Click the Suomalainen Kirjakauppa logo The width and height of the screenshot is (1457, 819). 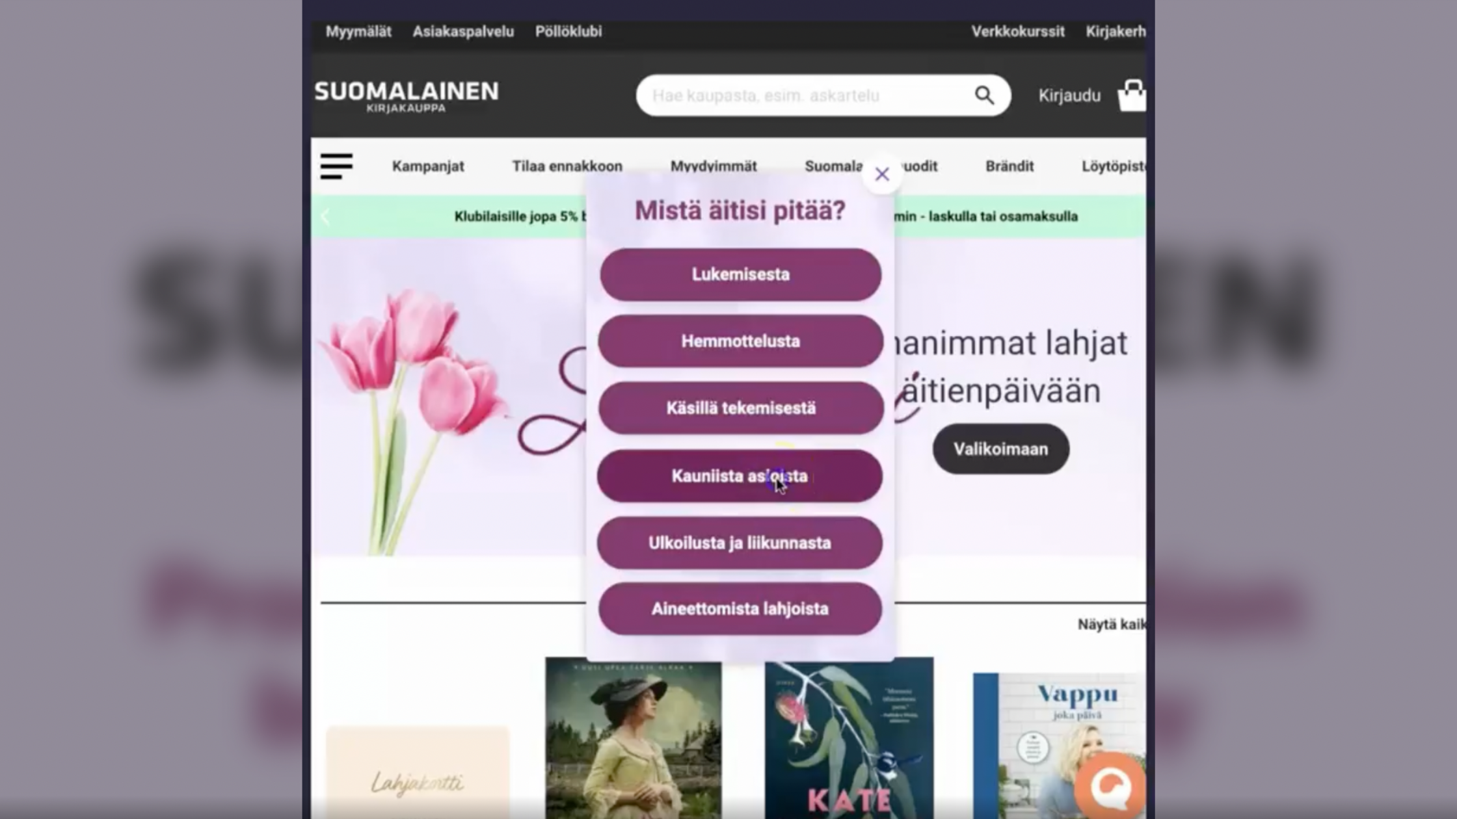(407, 96)
